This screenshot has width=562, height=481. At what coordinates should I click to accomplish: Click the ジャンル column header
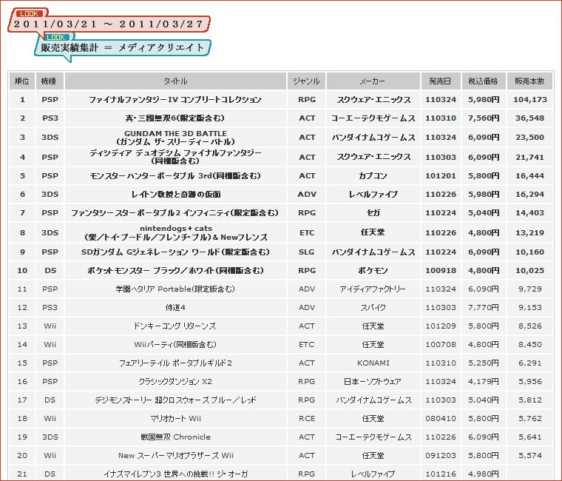pyautogui.click(x=306, y=81)
